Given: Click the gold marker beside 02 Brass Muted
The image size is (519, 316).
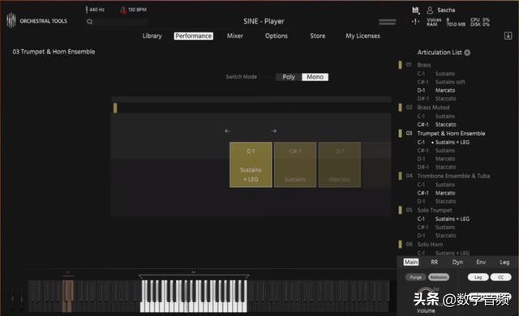Looking at the screenshot, I should pos(400,108).
